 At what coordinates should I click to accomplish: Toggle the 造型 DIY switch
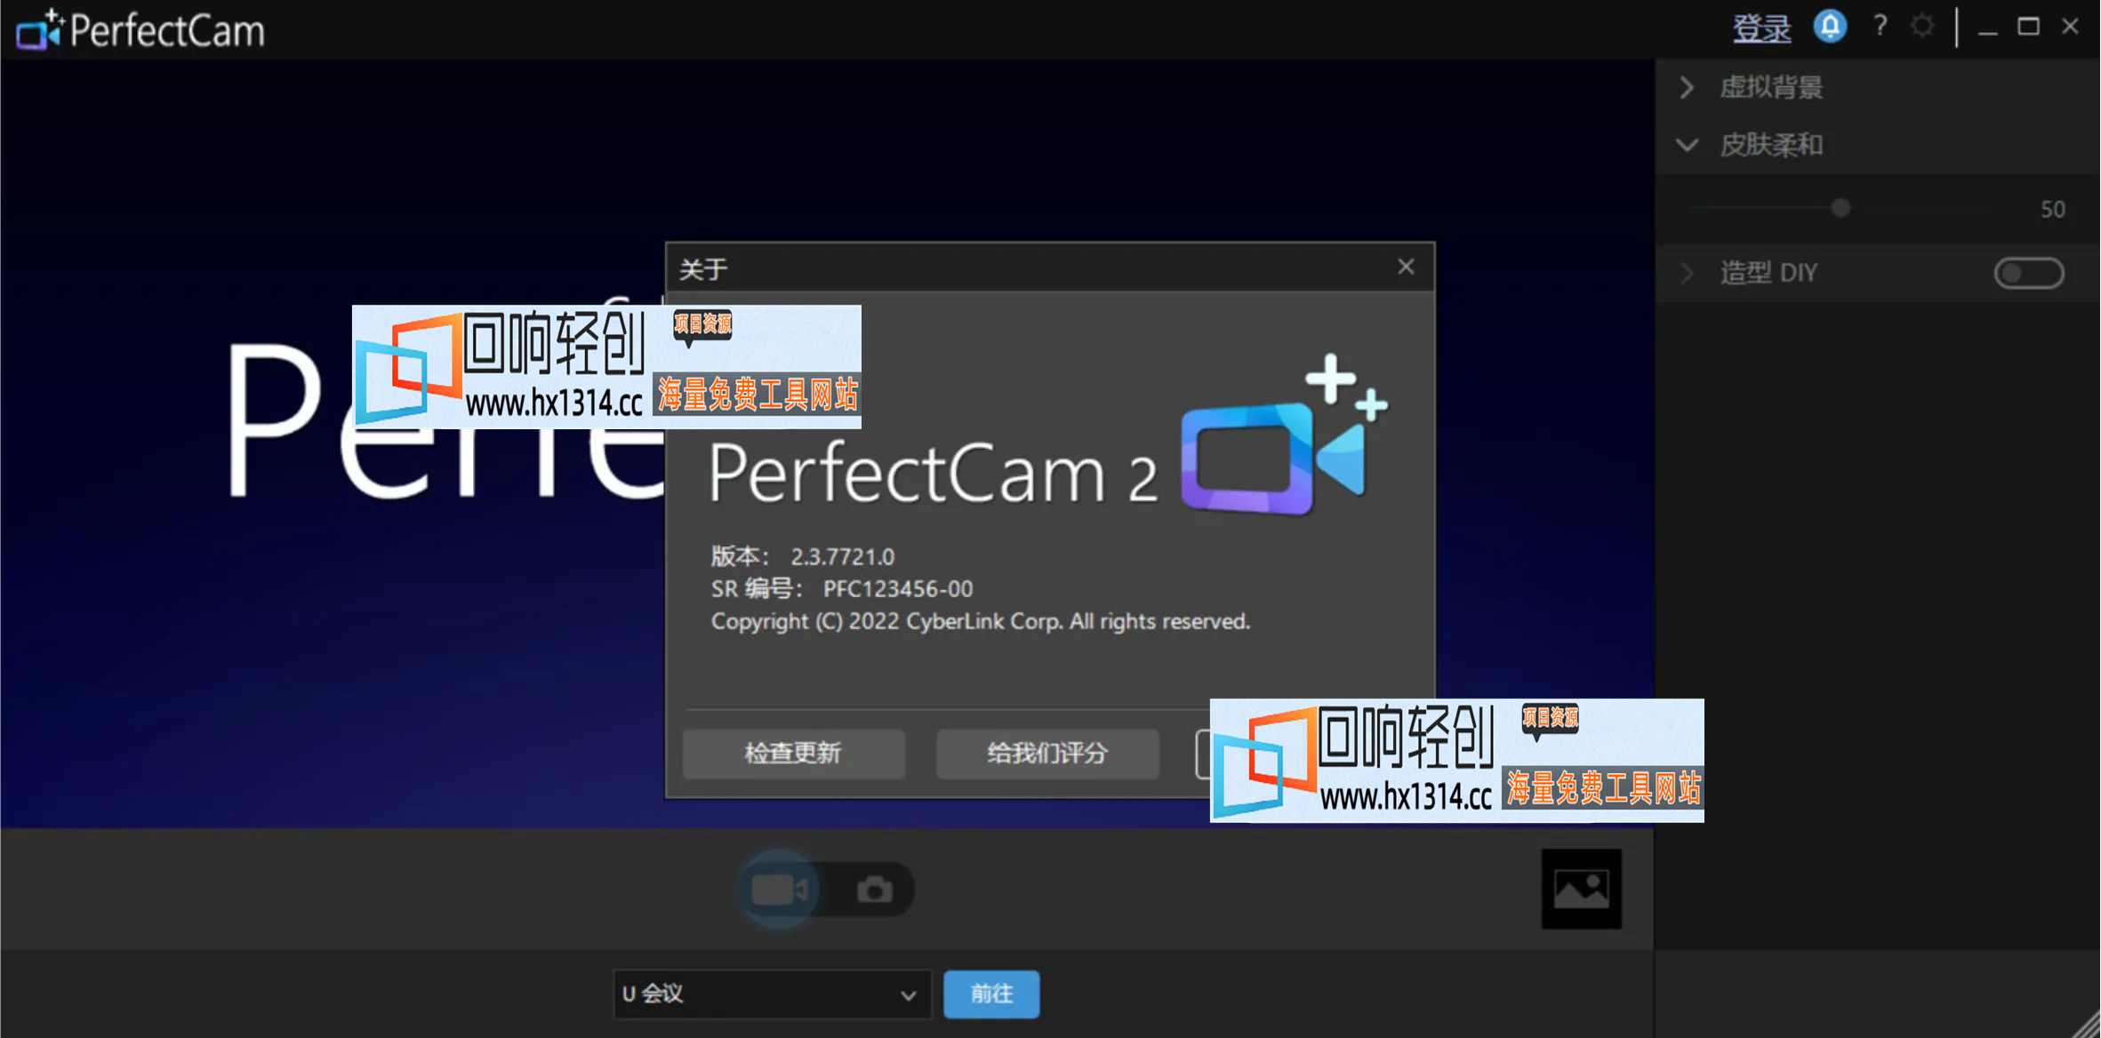coord(2028,273)
